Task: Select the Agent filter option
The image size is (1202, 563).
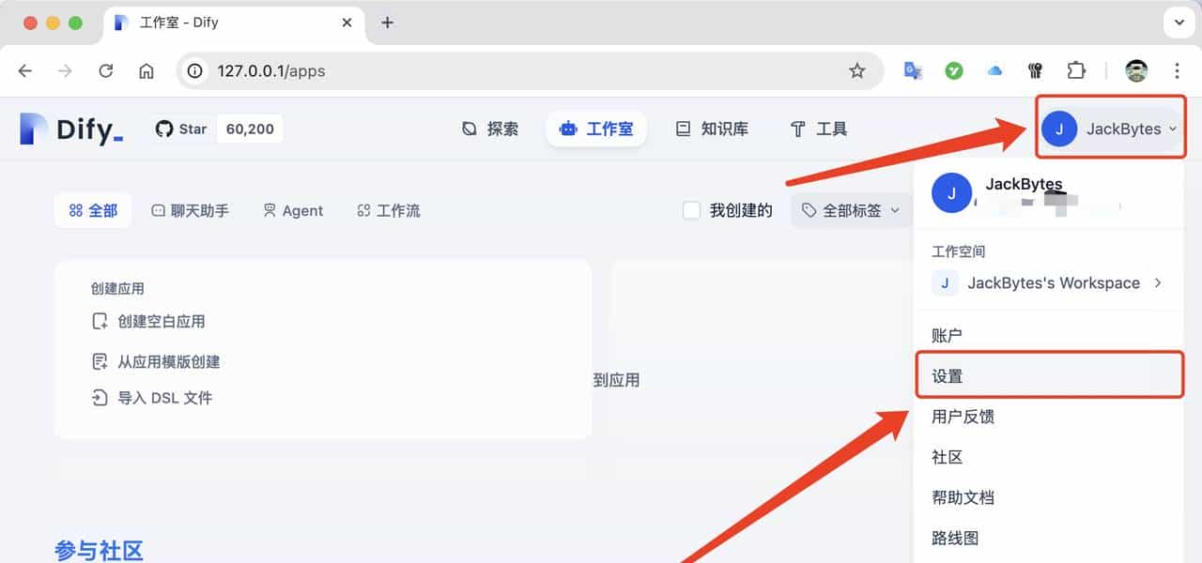Action: 294,210
